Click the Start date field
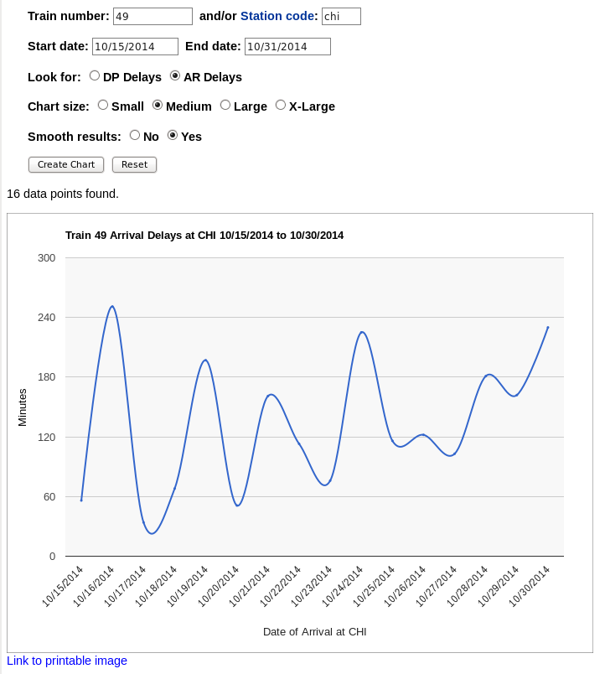The image size is (605, 674). (x=135, y=46)
